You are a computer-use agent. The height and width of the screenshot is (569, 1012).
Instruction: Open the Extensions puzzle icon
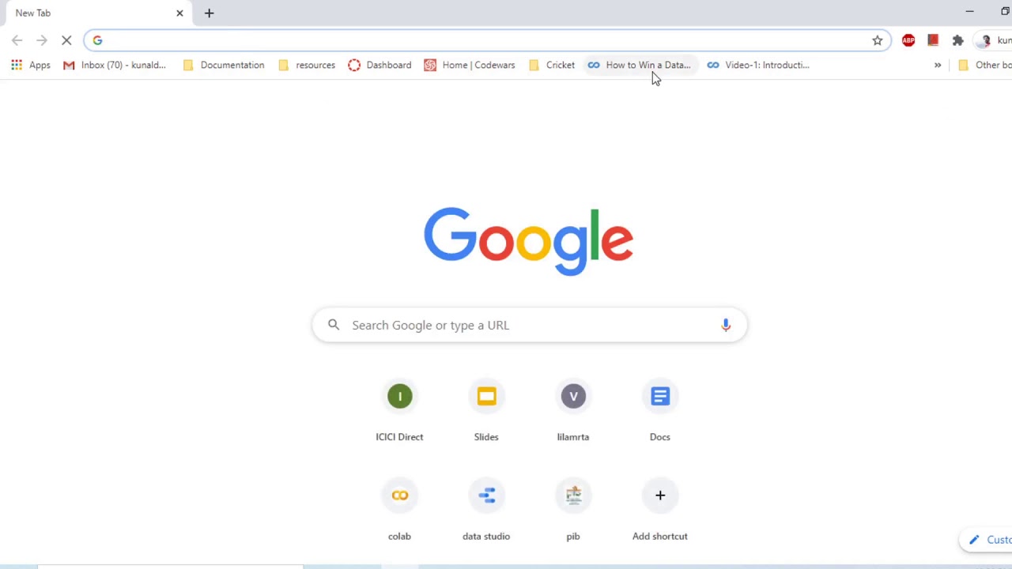[957, 40]
